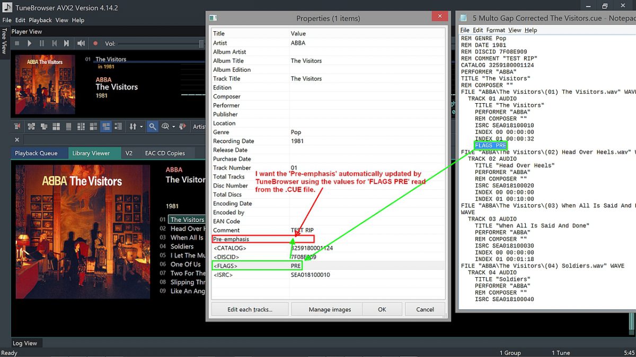
Task: Click the 'CATALOG 3259180001124' line in Notepad
Action: pos(497,65)
